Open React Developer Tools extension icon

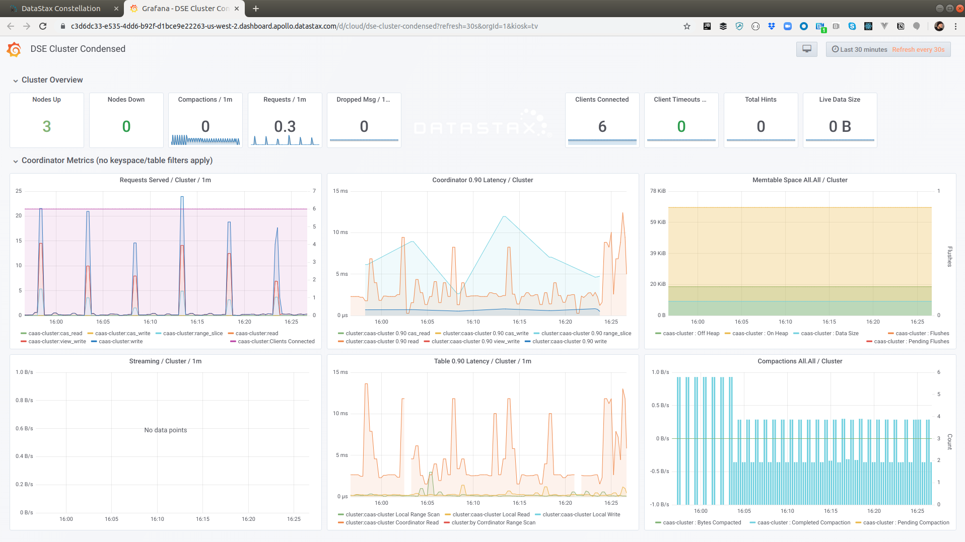point(868,26)
